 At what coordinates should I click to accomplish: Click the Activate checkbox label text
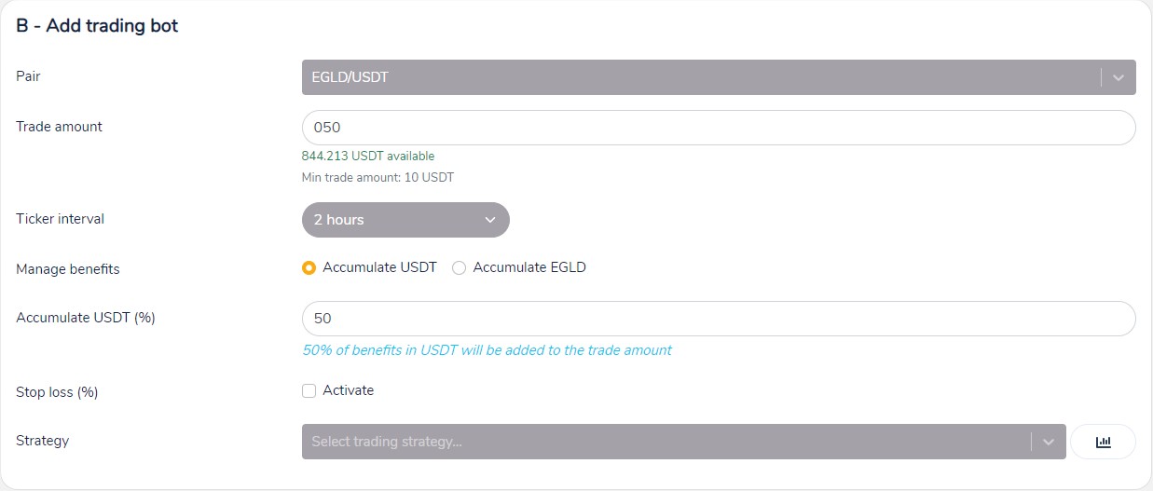[348, 391]
